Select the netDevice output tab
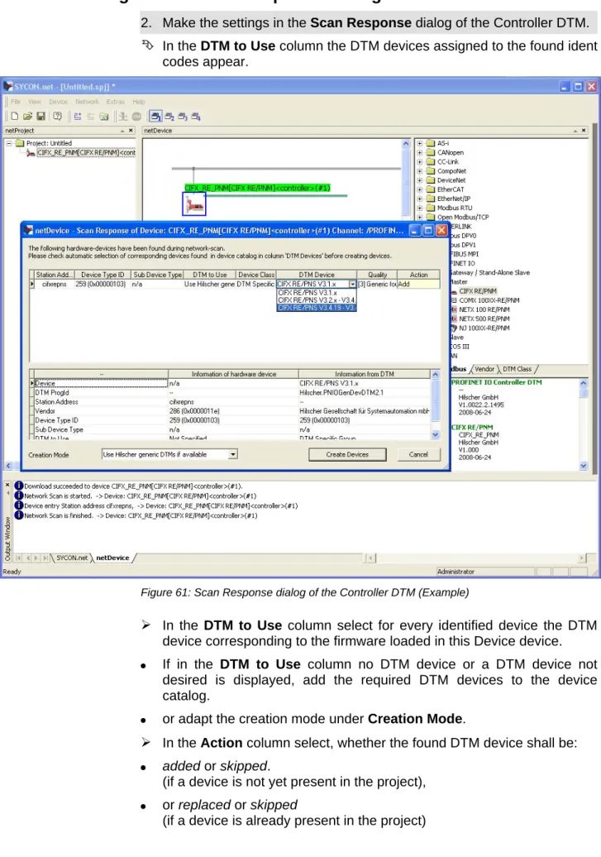 (x=112, y=558)
